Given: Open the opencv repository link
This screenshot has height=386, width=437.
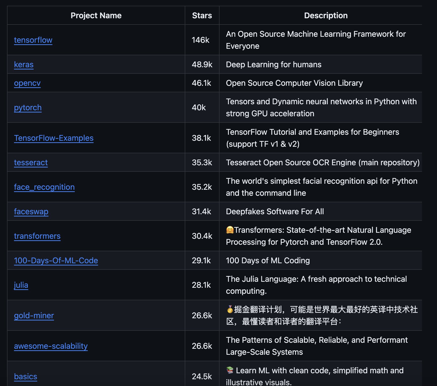Looking at the screenshot, I should [x=27, y=83].
